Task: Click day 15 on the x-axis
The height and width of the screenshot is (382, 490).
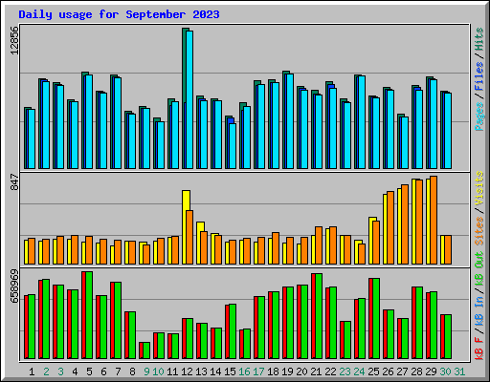Action: (x=230, y=371)
